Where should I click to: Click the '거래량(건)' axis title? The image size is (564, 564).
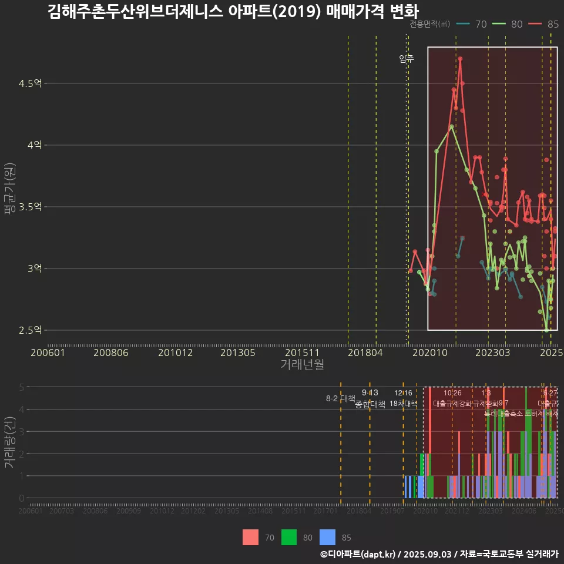pyautogui.click(x=10, y=442)
